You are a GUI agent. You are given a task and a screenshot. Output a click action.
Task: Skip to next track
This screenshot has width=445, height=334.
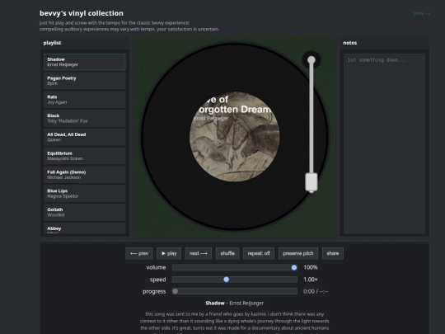pyautogui.click(x=199, y=253)
